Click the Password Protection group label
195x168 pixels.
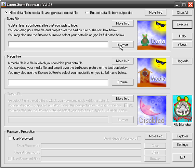[21, 132]
